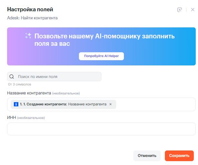Viewport: 198px width, 165px height.
Task: Click the Отменить button
Action: coord(147,156)
